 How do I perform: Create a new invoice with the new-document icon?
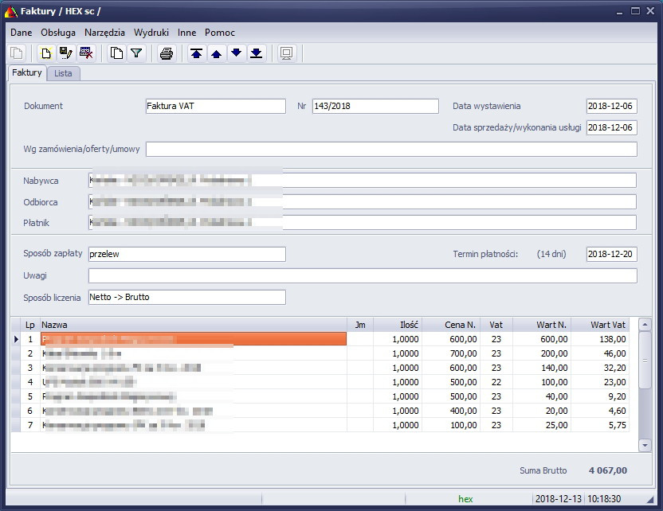(x=46, y=53)
